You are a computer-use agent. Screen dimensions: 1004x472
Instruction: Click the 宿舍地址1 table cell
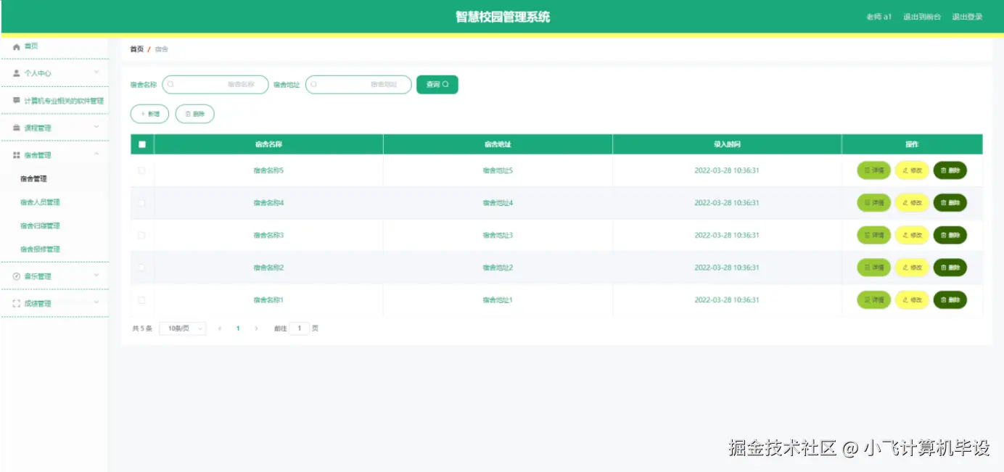pos(498,299)
